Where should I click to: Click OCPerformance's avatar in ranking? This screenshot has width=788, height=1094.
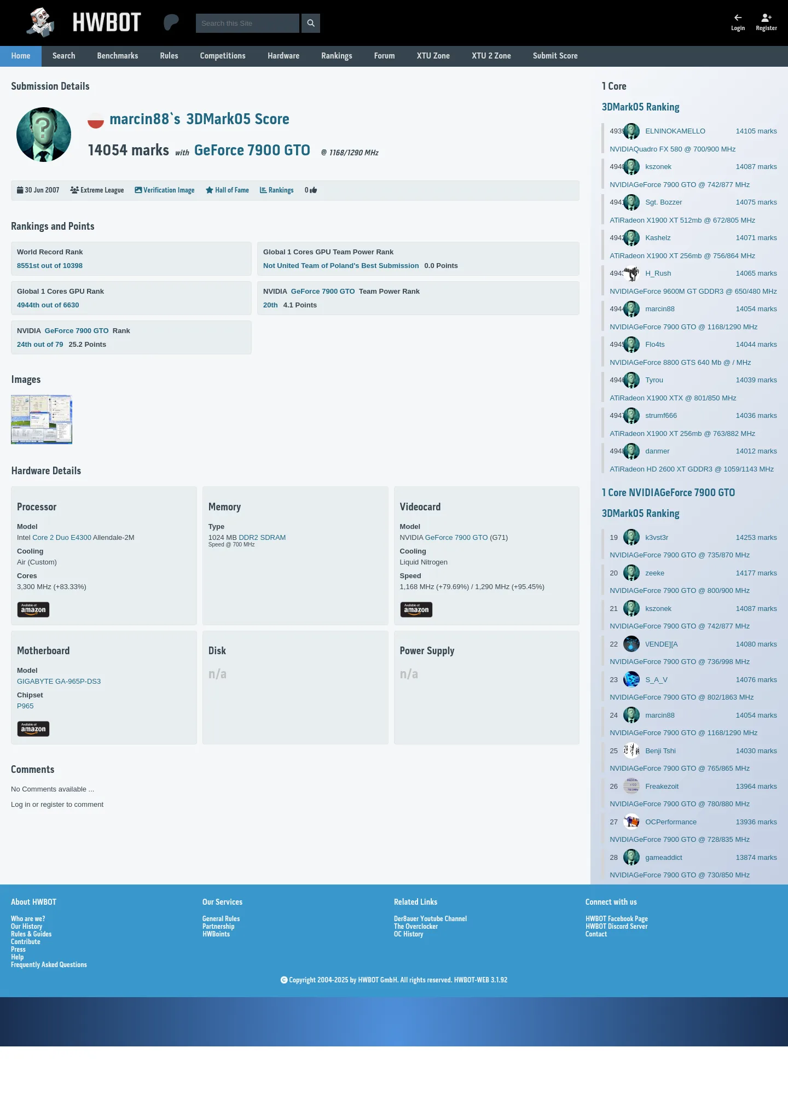tap(631, 822)
